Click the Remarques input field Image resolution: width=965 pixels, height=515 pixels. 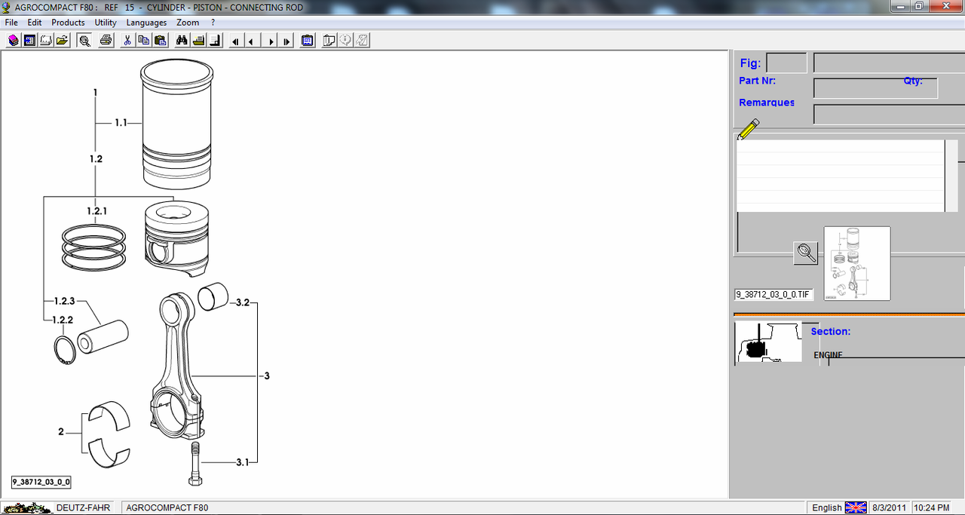(889, 115)
